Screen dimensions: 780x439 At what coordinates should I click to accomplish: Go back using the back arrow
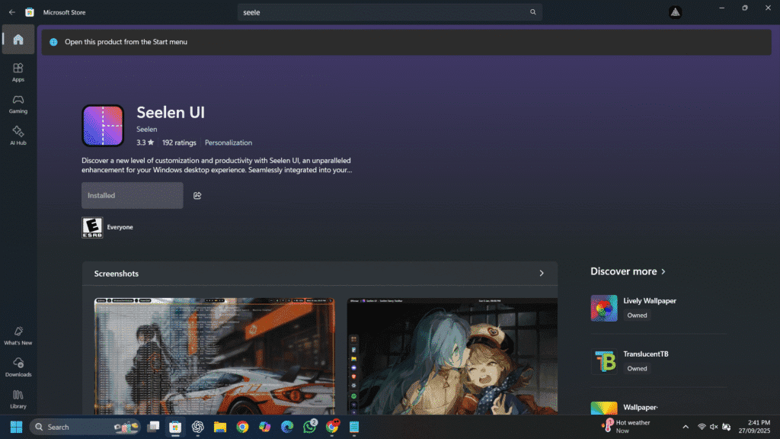click(12, 12)
